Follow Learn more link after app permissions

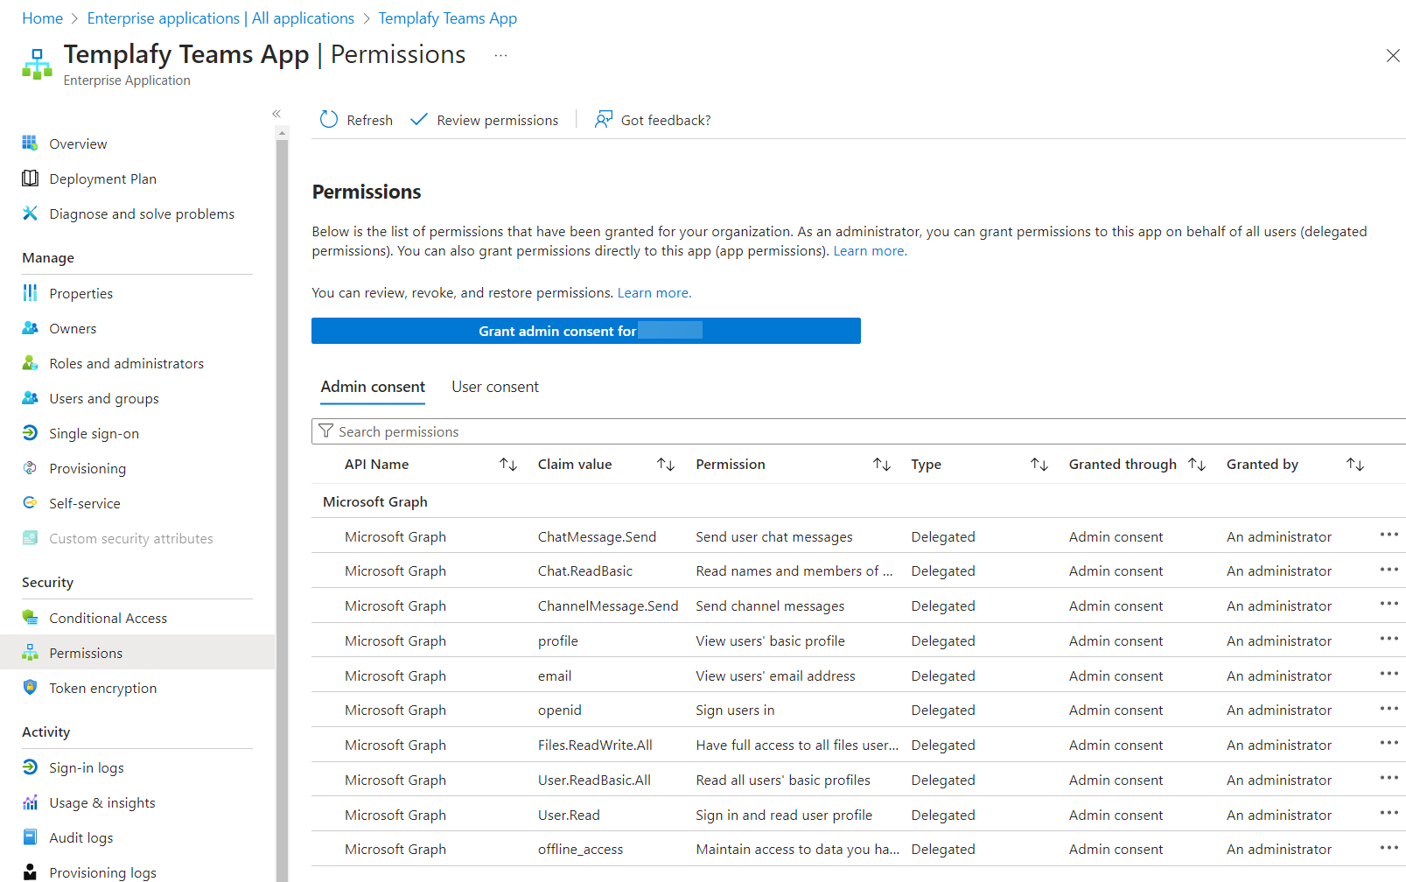click(x=870, y=251)
